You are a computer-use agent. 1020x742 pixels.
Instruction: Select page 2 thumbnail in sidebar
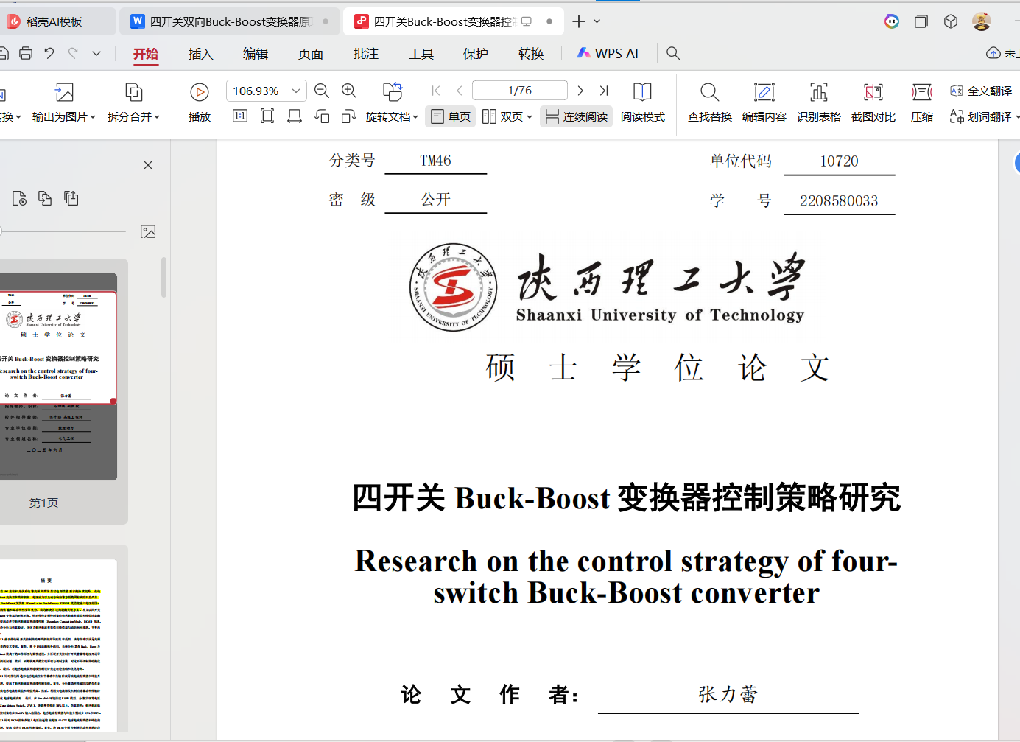pyautogui.click(x=59, y=645)
